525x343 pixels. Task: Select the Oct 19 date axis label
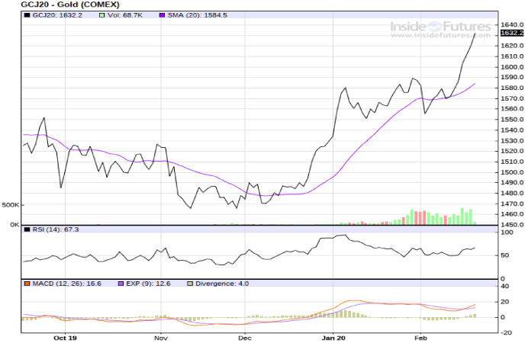(x=66, y=336)
